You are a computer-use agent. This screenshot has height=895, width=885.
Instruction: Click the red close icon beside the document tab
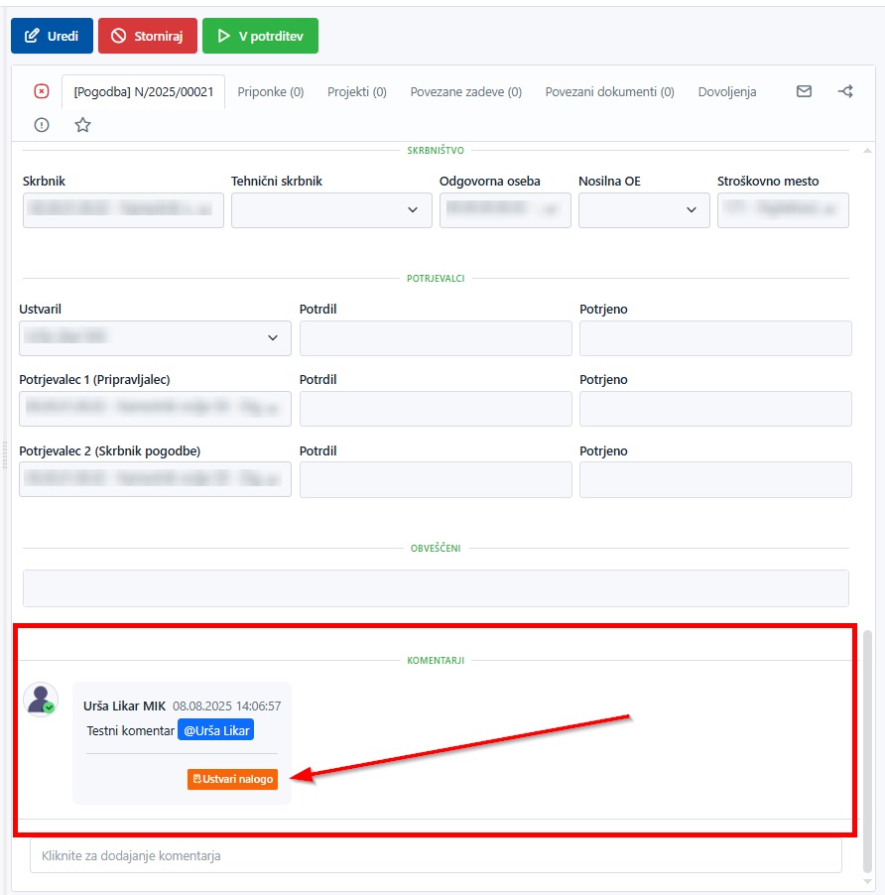pyautogui.click(x=42, y=91)
